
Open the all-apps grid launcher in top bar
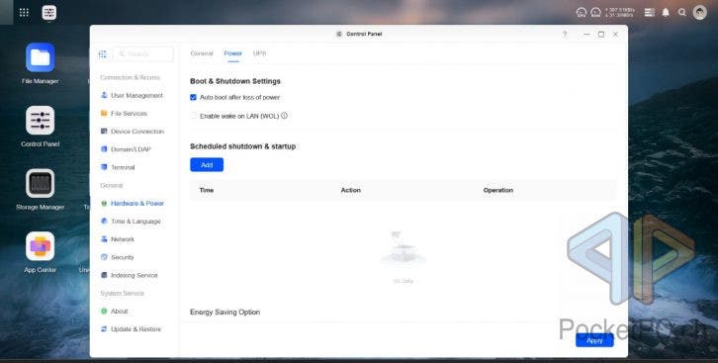pos(24,12)
